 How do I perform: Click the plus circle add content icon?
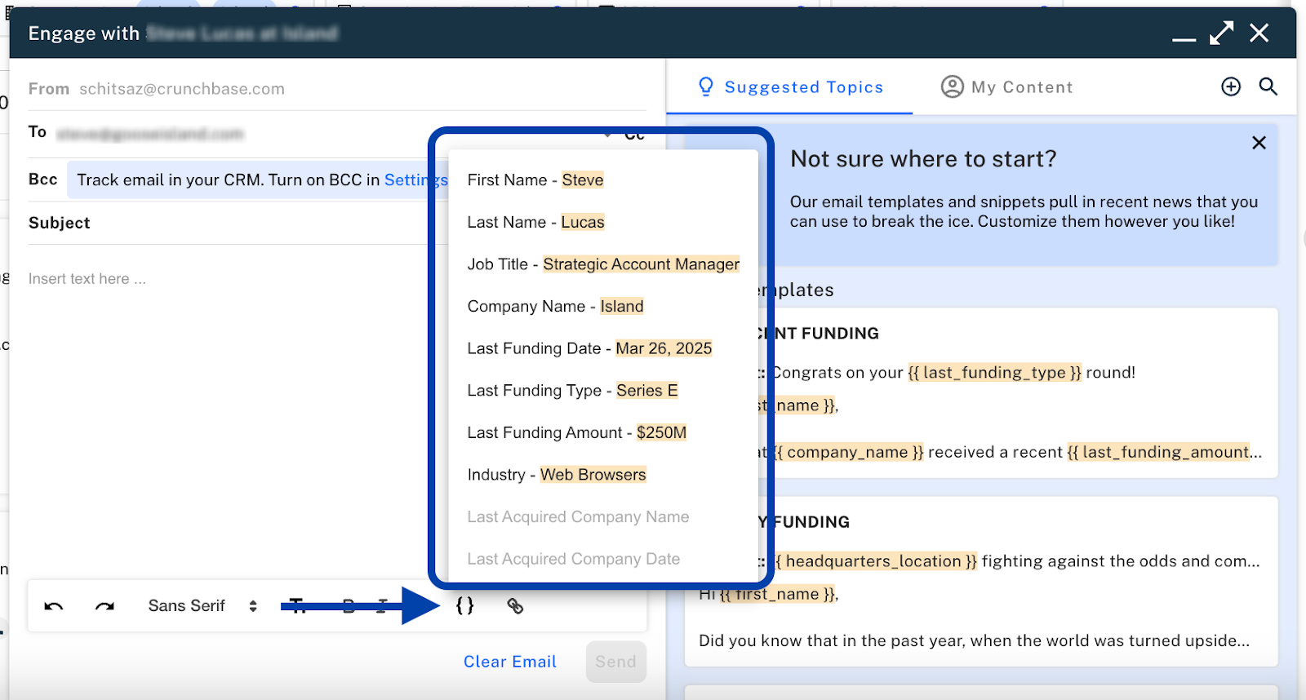click(x=1231, y=86)
